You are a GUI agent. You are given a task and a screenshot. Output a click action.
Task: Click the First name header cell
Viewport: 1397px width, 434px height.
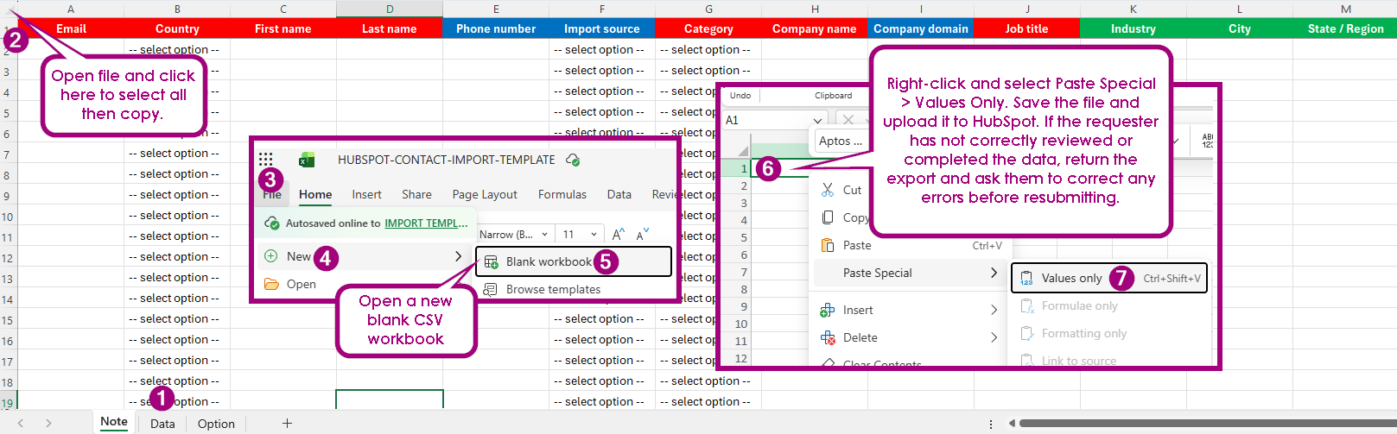coord(283,28)
